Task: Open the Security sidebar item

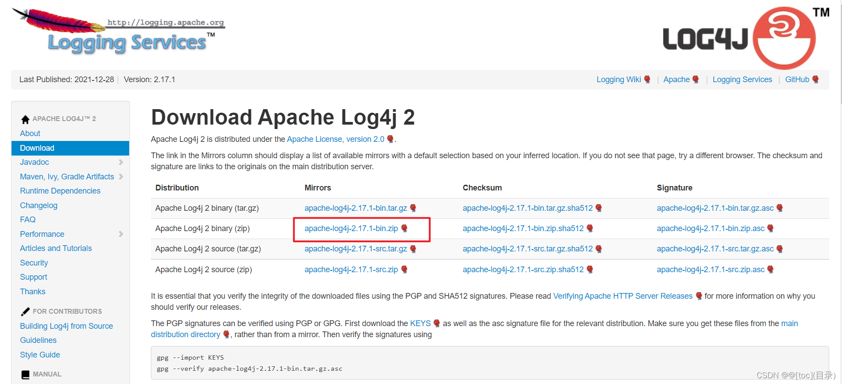Action: pos(34,263)
